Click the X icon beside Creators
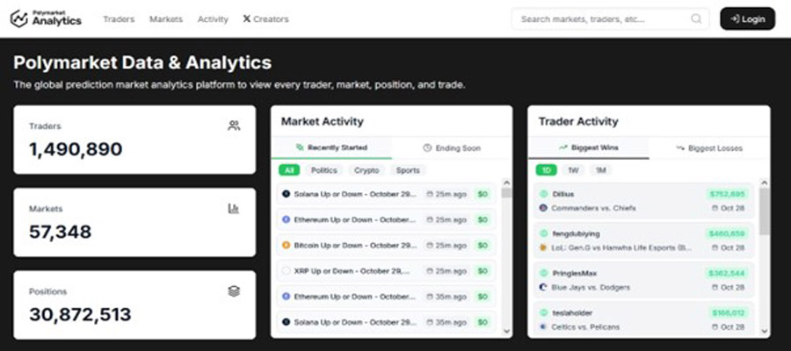 (x=247, y=19)
